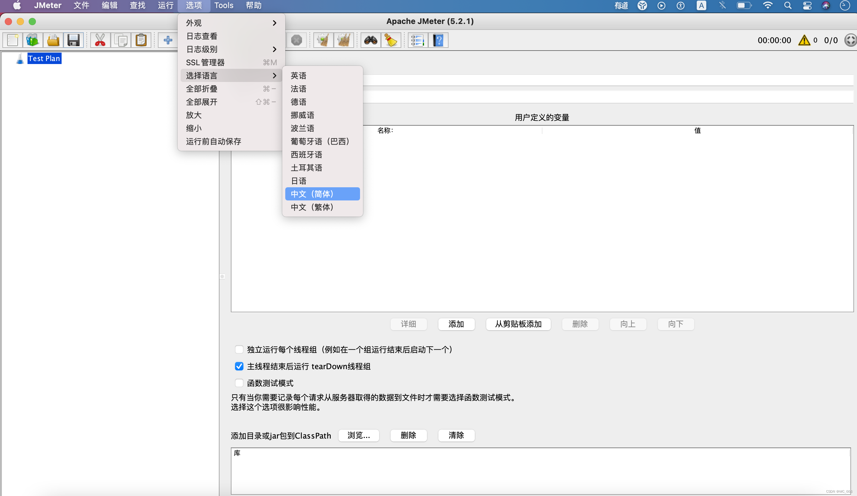
Task: Expand the 日志级别 submenu
Action: tap(231, 49)
